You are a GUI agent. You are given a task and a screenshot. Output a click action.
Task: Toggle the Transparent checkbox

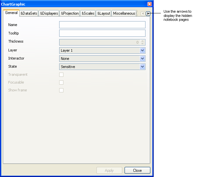point(61,75)
